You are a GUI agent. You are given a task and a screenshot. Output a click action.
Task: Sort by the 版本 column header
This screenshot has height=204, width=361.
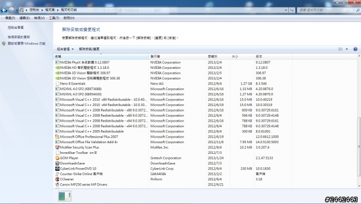click(x=273, y=56)
